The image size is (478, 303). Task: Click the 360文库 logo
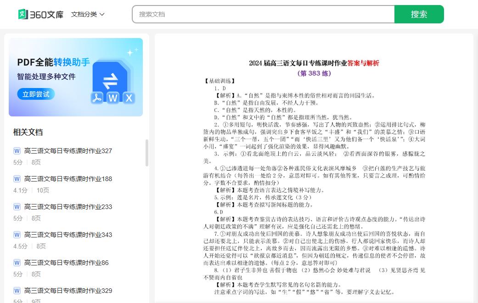coord(40,14)
